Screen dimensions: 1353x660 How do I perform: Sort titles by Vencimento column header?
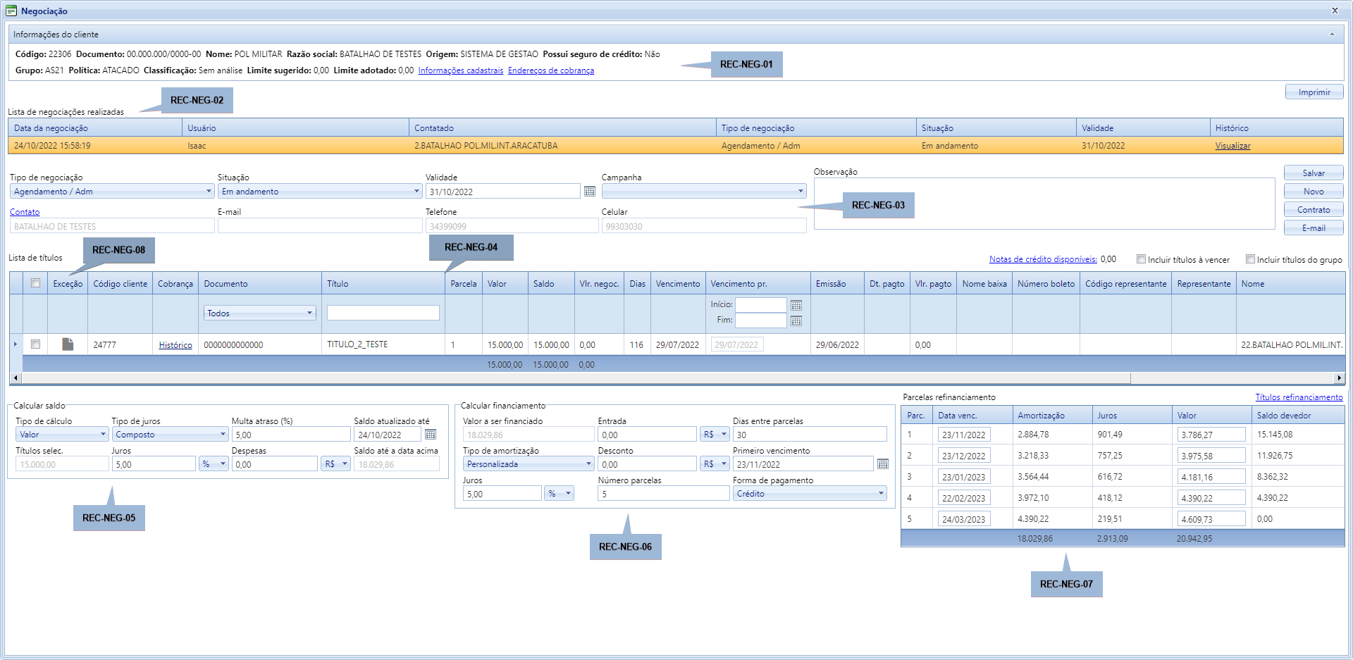(678, 284)
